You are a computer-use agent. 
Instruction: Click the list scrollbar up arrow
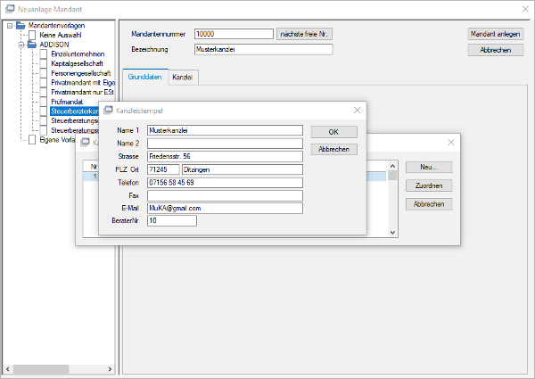coord(392,166)
